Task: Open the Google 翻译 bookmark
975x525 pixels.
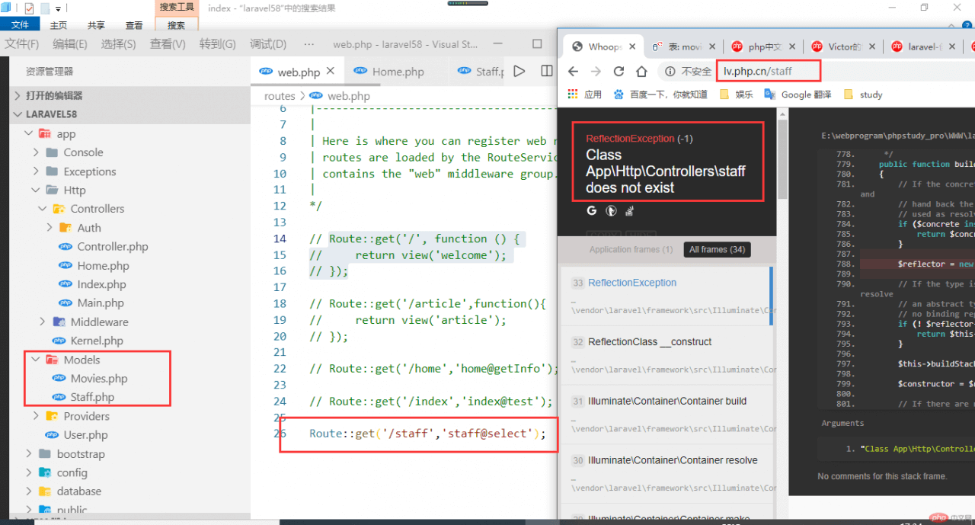Action: [x=798, y=94]
